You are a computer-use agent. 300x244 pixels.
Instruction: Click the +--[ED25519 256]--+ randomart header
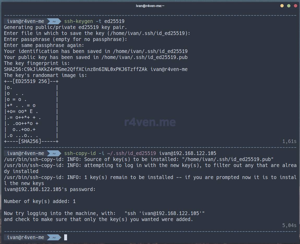tap(31, 81)
